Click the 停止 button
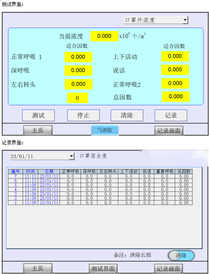209x274 pixels. point(83,115)
